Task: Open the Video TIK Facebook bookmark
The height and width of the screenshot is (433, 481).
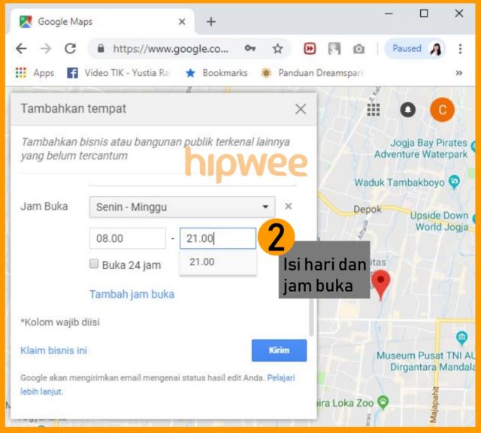Action: pos(119,73)
